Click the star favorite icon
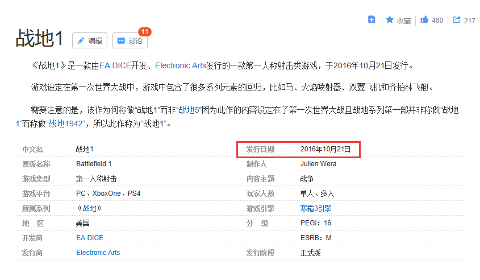Viewport: 480px width, 280px height. pos(389,20)
